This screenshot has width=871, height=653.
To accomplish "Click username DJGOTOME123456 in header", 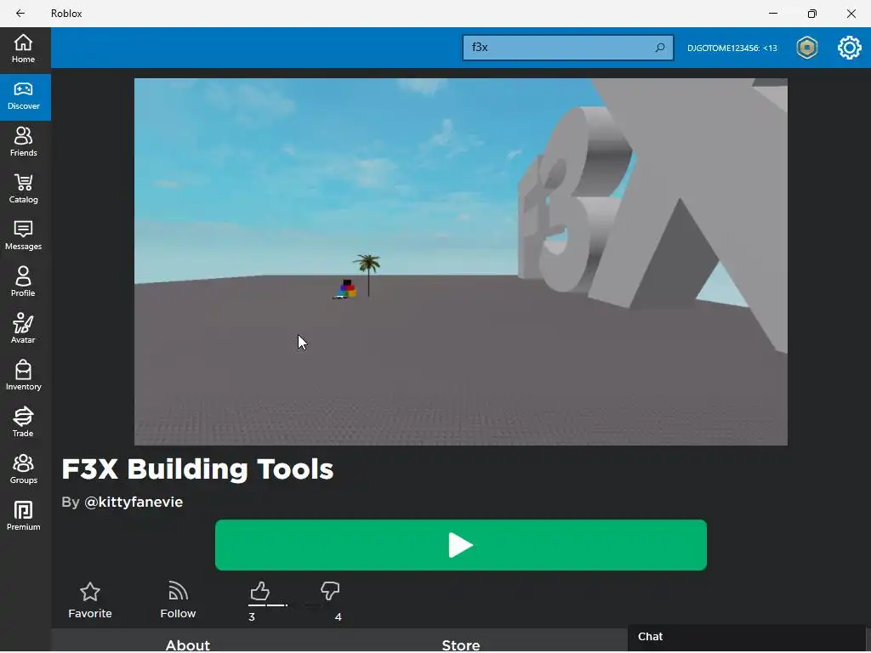I will (732, 48).
